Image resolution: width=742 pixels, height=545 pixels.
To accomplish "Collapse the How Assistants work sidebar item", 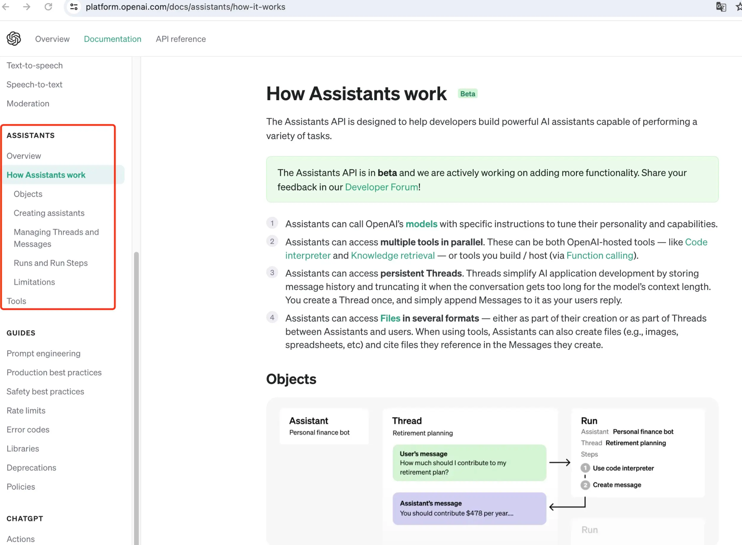I will click(x=46, y=175).
